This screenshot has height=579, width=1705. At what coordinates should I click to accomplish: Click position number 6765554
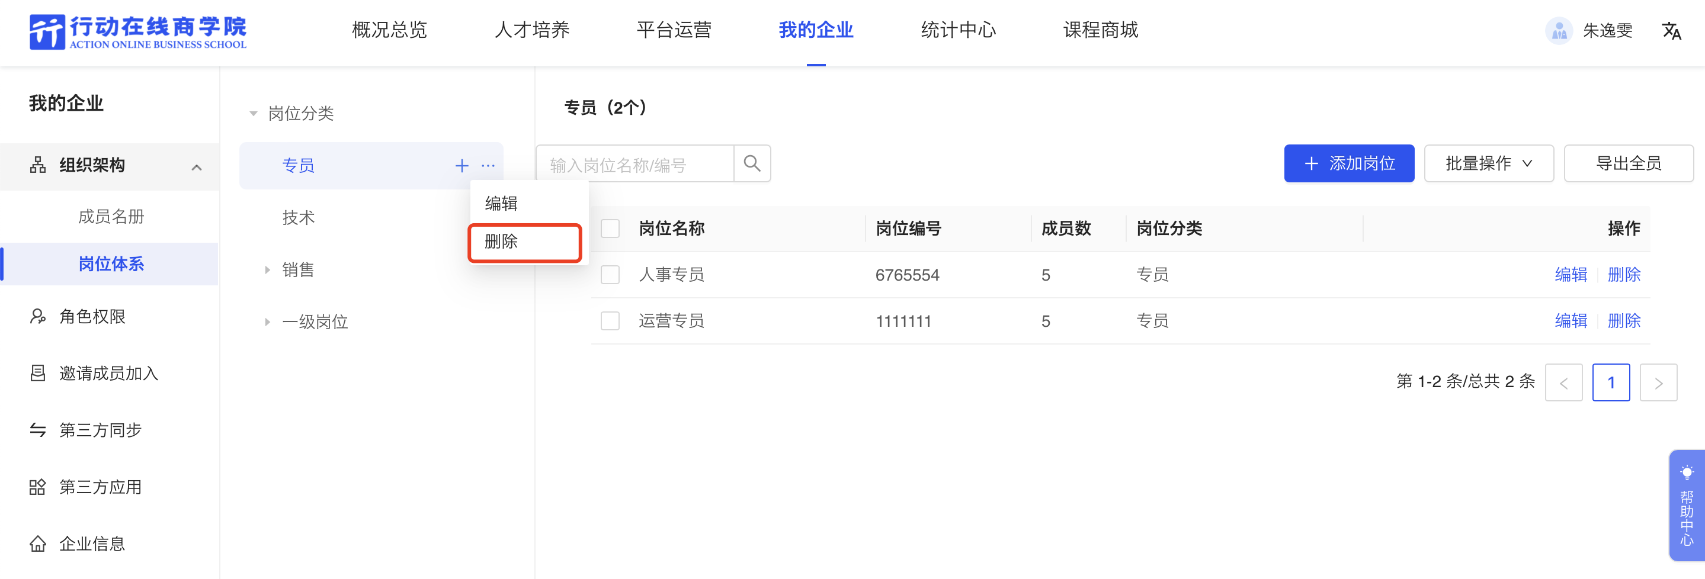908,275
